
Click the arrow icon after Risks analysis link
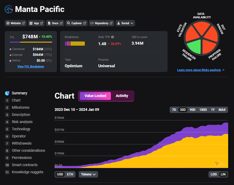tap(223, 70)
